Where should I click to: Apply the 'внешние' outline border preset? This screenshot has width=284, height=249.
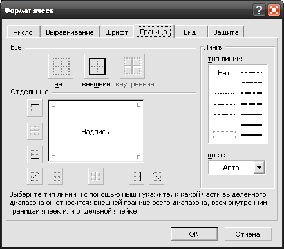97,66
